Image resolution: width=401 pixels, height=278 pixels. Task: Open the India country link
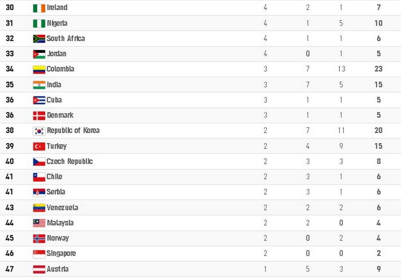(54, 84)
